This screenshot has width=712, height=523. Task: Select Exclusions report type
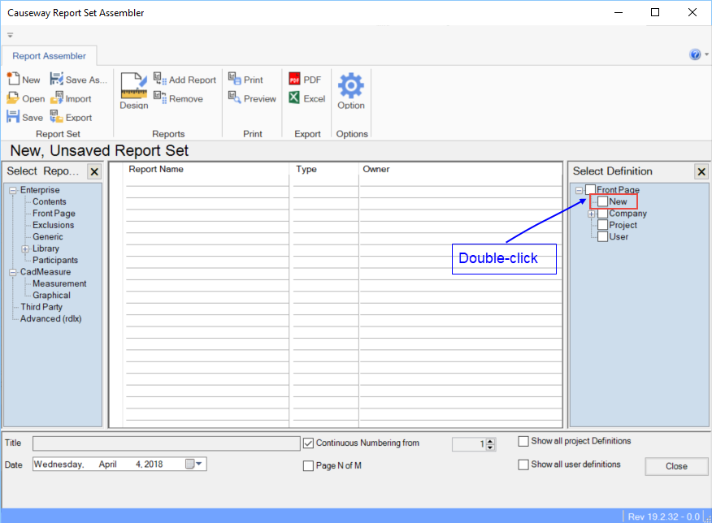click(53, 225)
